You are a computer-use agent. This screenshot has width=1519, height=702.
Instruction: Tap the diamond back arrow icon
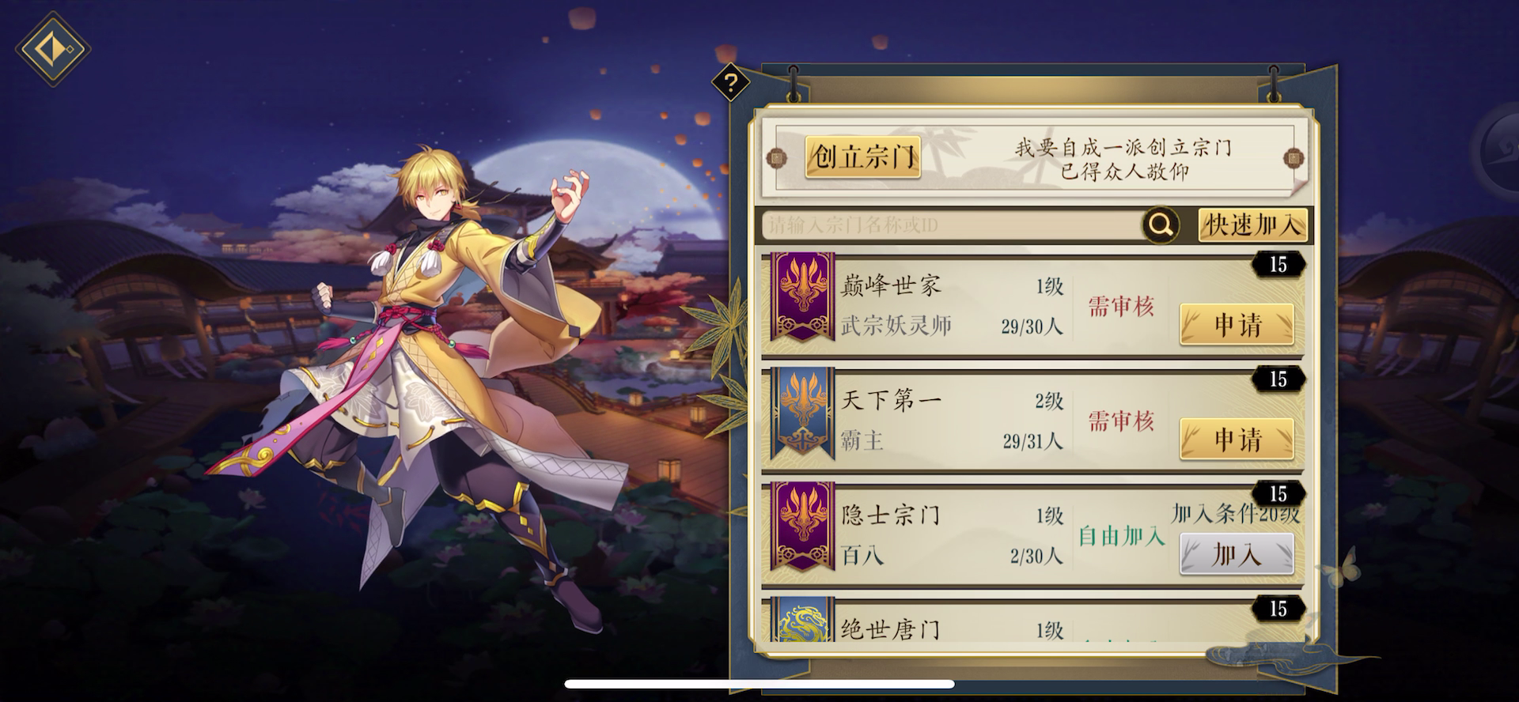click(52, 48)
